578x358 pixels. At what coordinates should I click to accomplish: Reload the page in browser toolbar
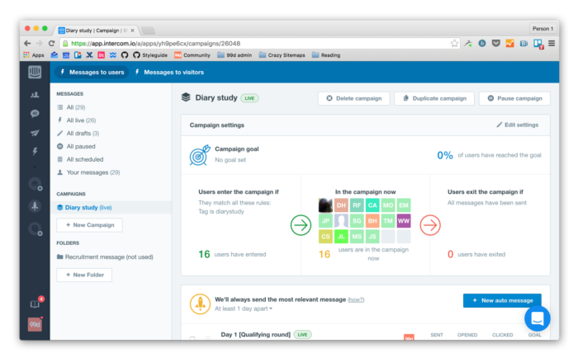click(52, 43)
